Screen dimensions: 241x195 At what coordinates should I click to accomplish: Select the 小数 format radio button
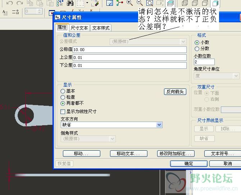(x=197, y=42)
